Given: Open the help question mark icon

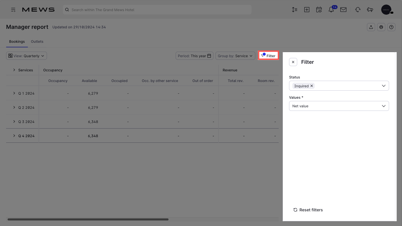Looking at the screenshot, I should [x=391, y=27].
